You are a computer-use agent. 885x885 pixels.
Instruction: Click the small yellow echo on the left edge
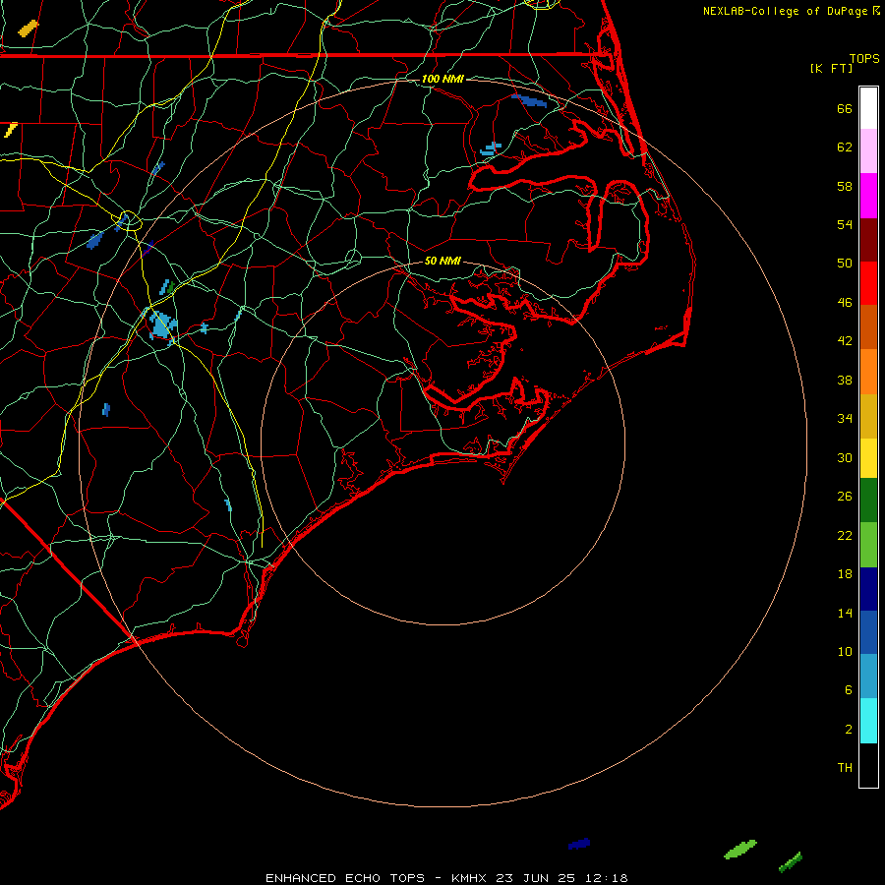click(x=10, y=130)
